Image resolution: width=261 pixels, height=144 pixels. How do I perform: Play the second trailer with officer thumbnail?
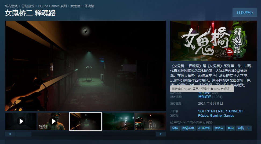point(53,122)
